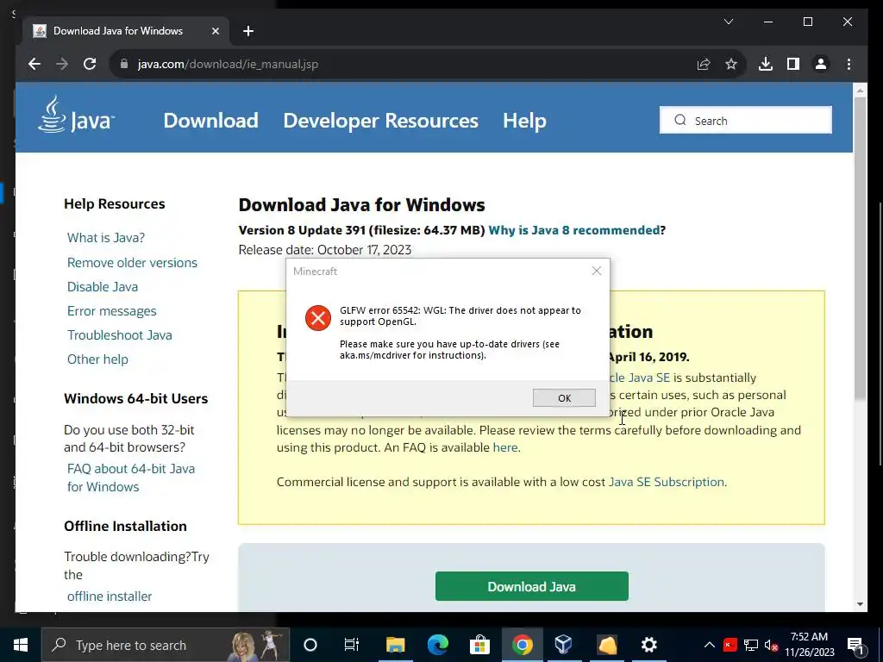Open Windows Start menu
This screenshot has width=883, height=662.
coord(21,645)
